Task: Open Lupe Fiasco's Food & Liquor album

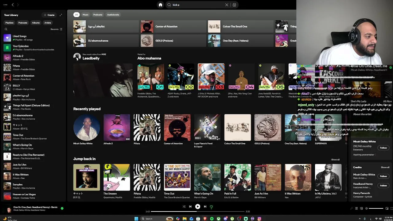Action: [x=207, y=127]
